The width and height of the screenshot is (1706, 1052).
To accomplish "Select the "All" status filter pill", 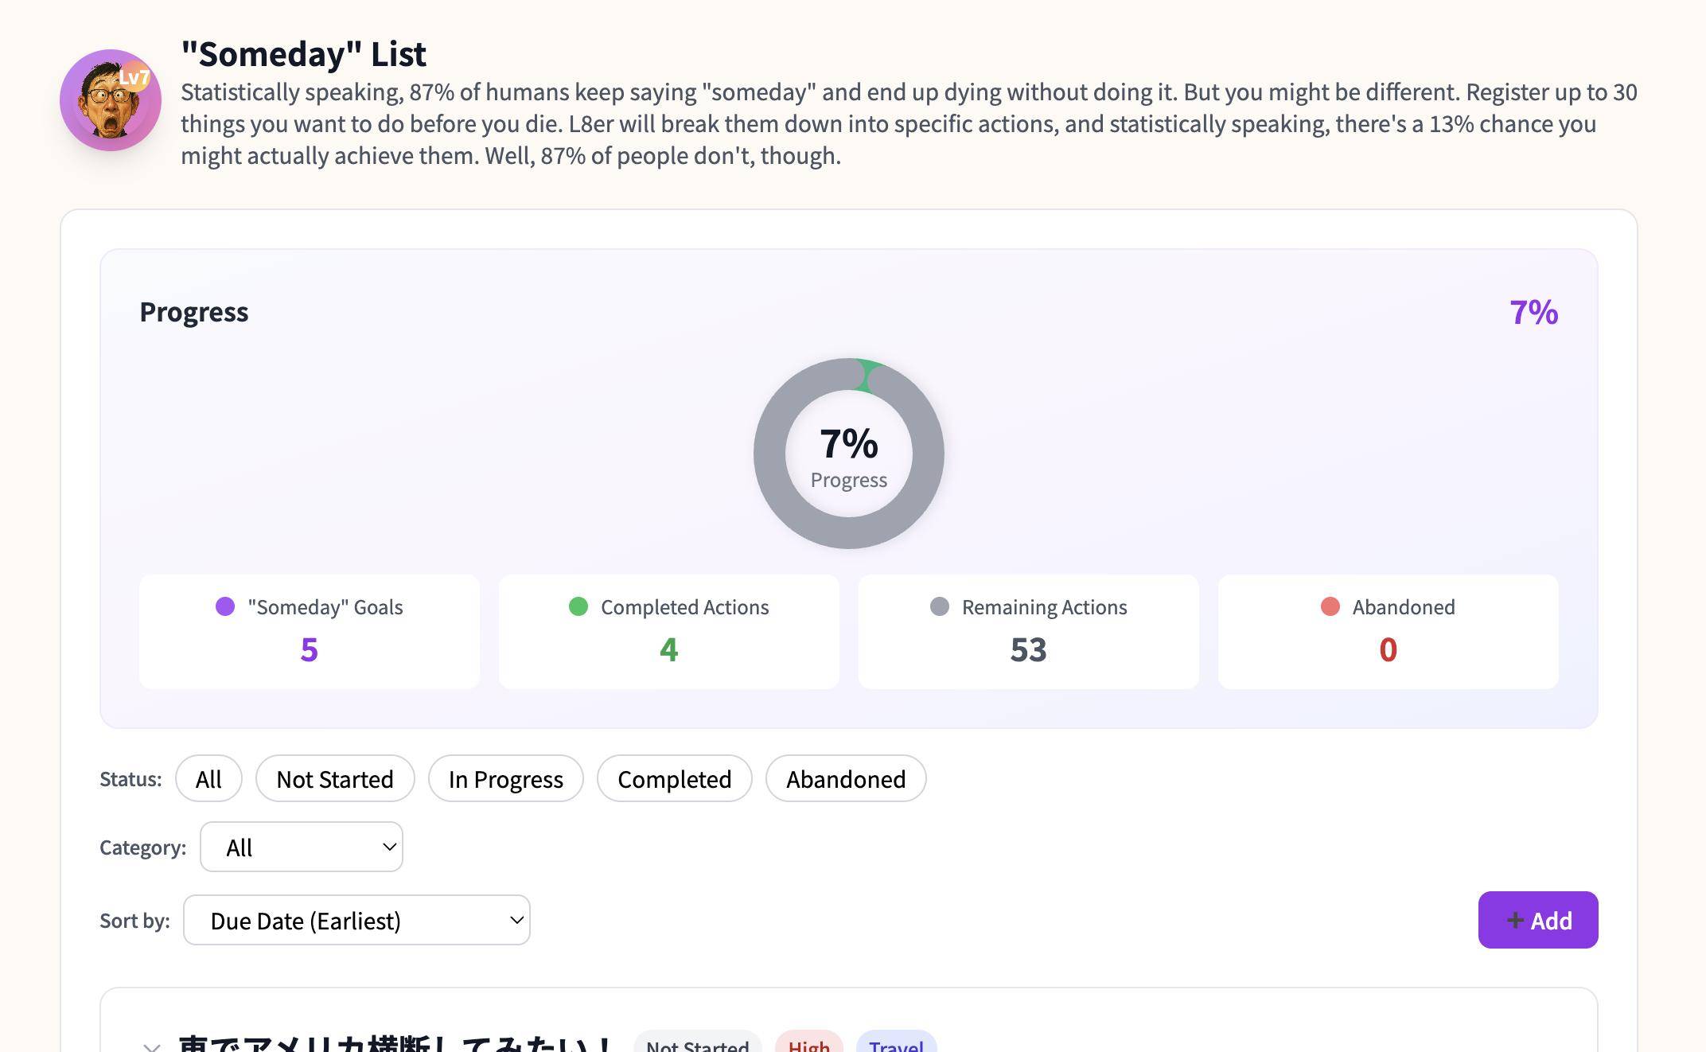I will tap(208, 778).
